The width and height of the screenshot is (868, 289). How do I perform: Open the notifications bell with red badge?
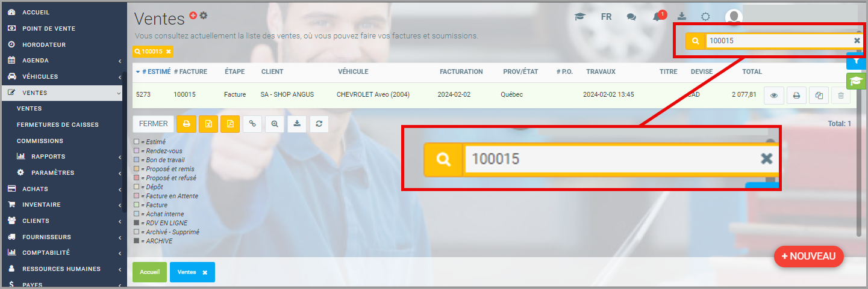(x=657, y=17)
